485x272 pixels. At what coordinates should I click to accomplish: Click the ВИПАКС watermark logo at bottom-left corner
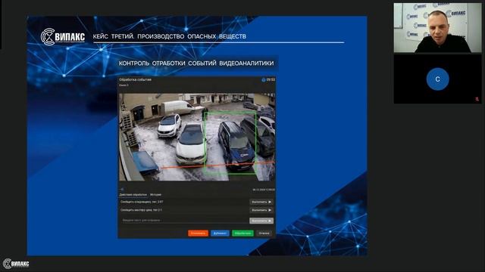[x=16, y=264]
